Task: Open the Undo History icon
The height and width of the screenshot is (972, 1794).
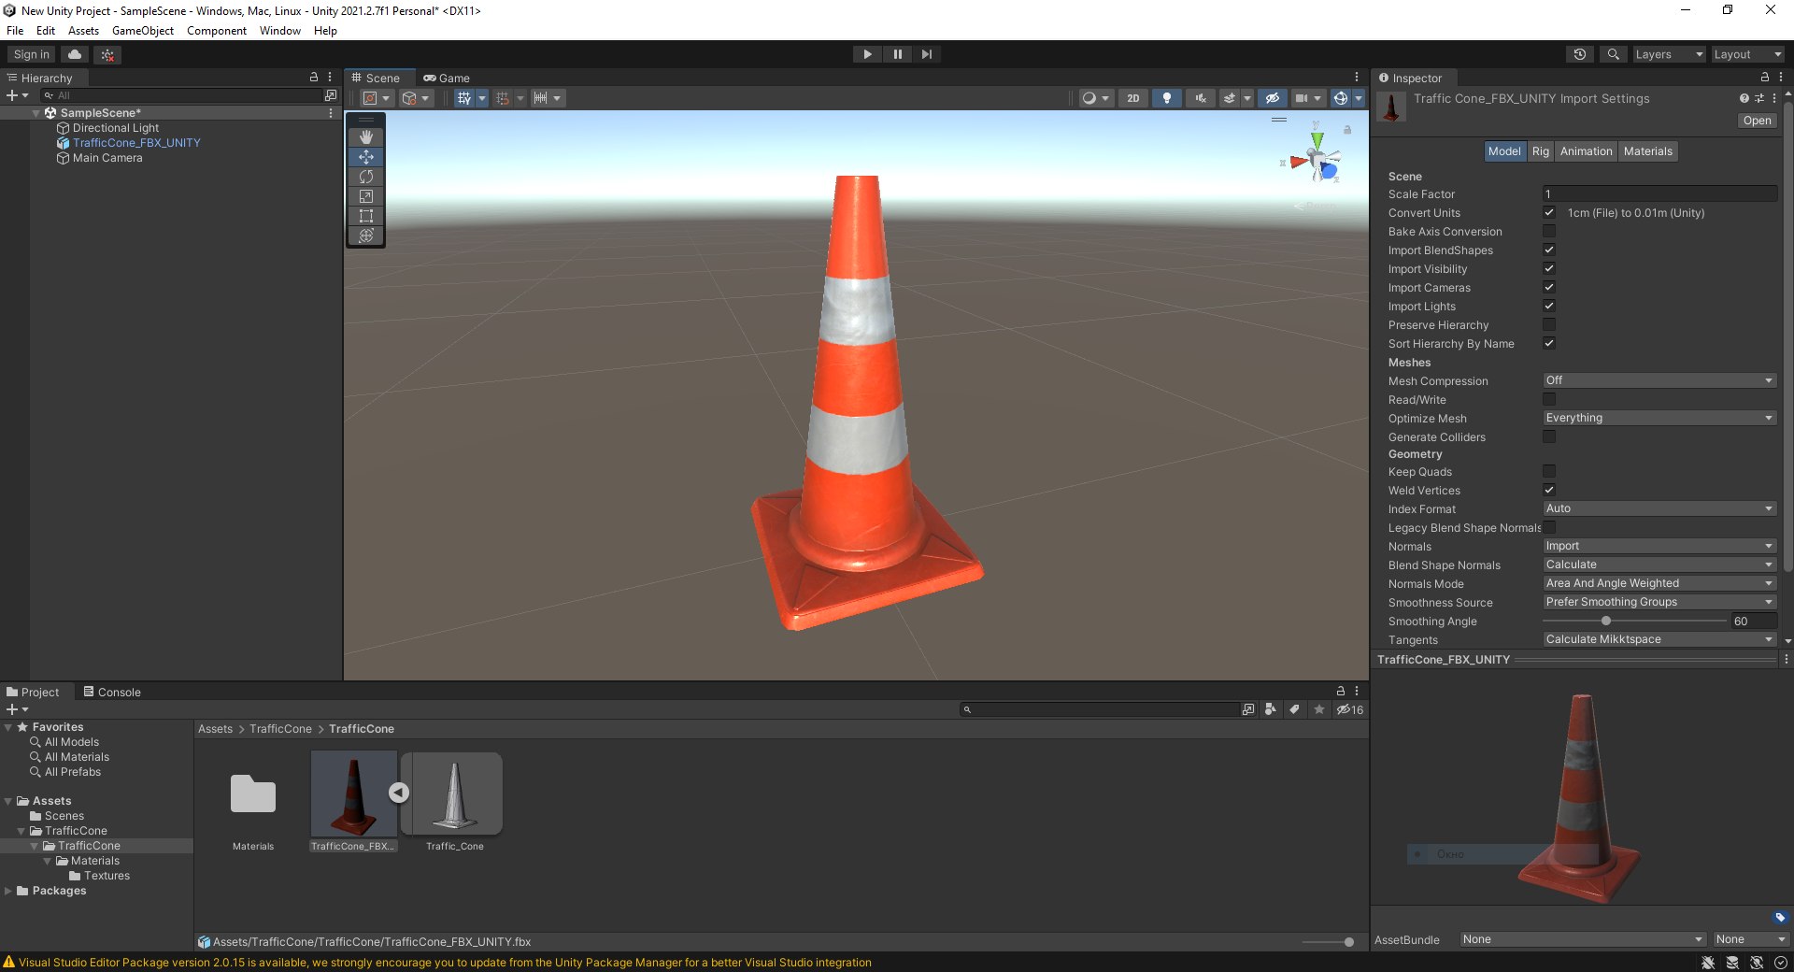Action: click(x=1579, y=54)
